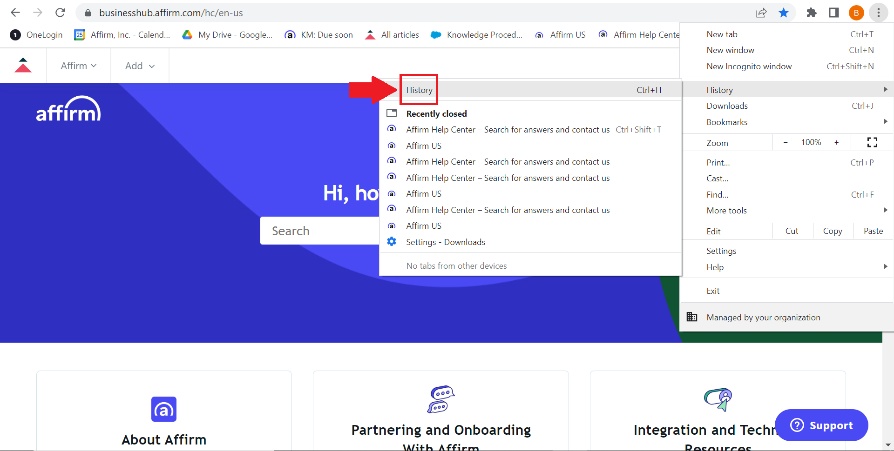Click the Paste button
The image size is (894, 451).
[x=874, y=231]
